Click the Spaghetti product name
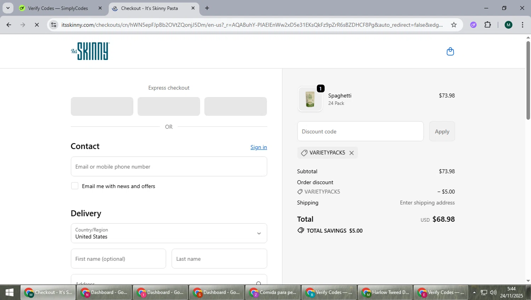531x300 pixels. tap(340, 96)
